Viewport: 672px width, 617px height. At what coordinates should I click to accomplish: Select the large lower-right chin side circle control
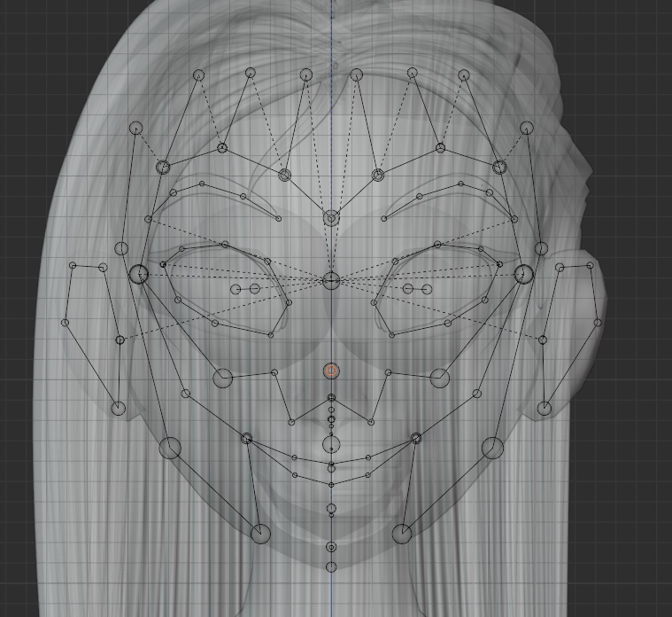[x=402, y=535]
